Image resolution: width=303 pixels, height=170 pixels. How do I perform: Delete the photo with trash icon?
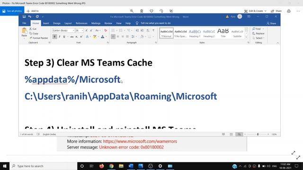tap(142, 11)
